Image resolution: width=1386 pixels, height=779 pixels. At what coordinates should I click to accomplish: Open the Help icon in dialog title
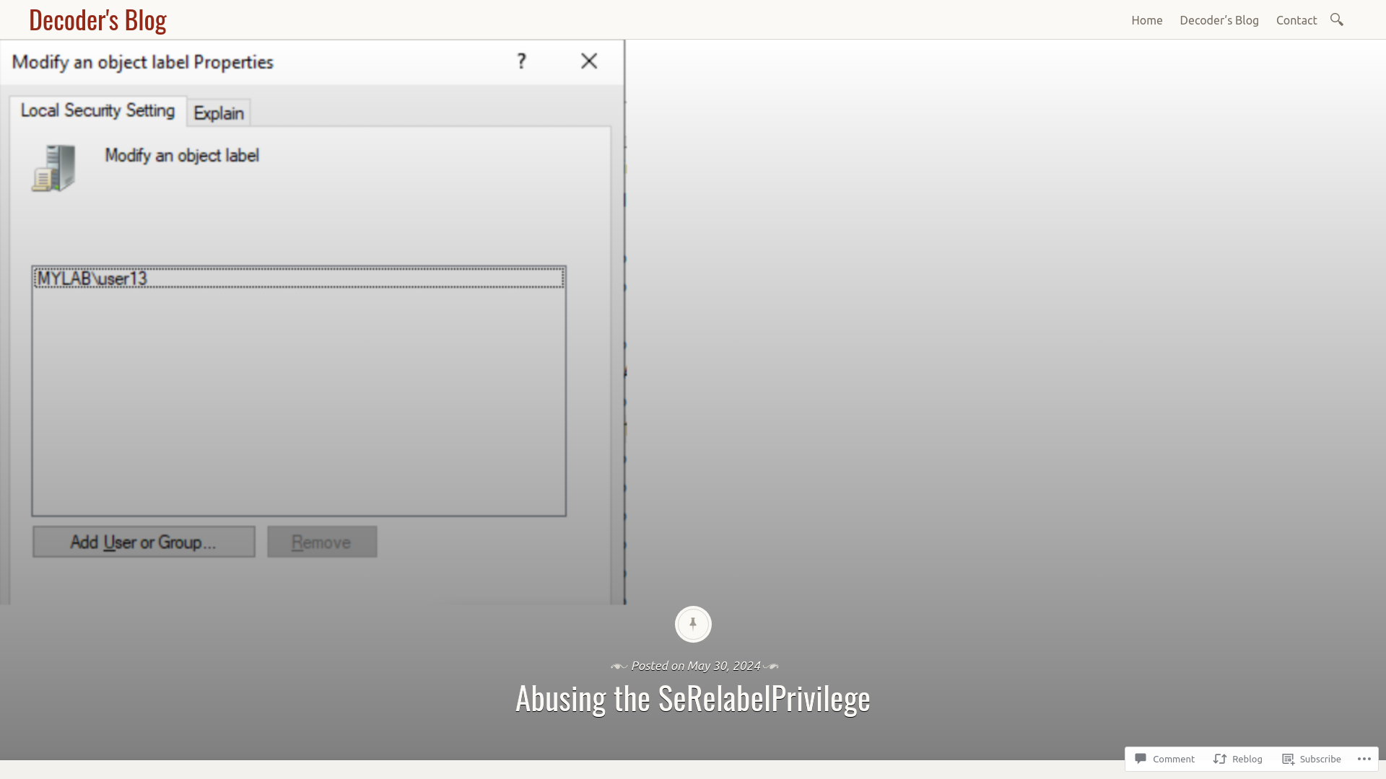[522, 61]
